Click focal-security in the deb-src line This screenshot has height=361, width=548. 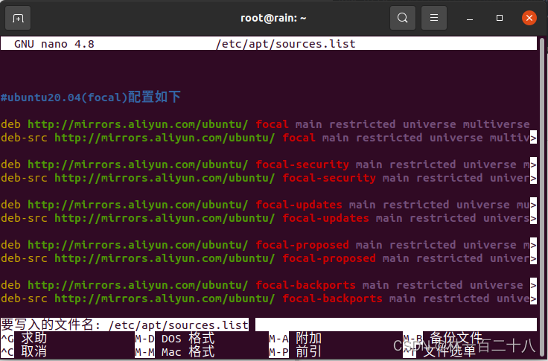[329, 178]
